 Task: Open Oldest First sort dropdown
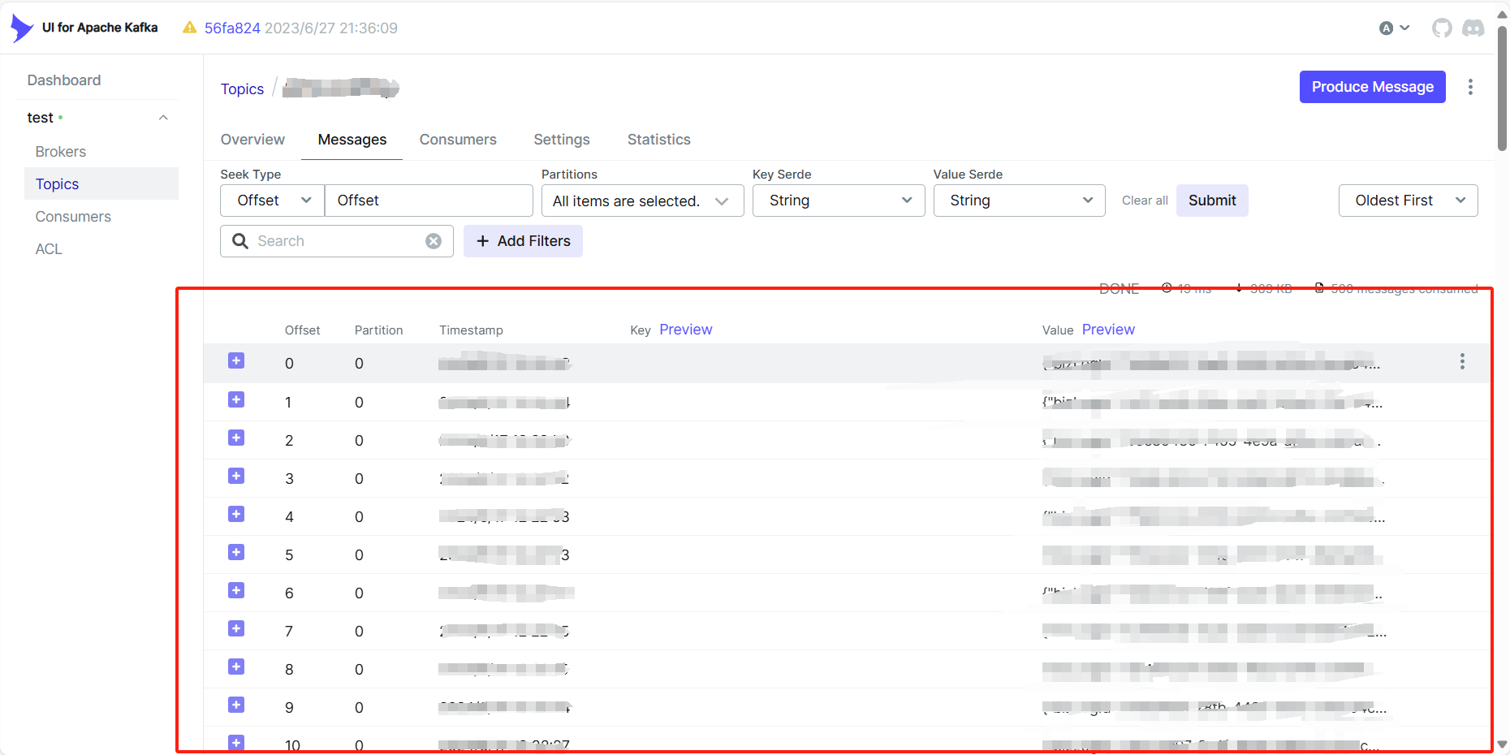(1409, 201)
